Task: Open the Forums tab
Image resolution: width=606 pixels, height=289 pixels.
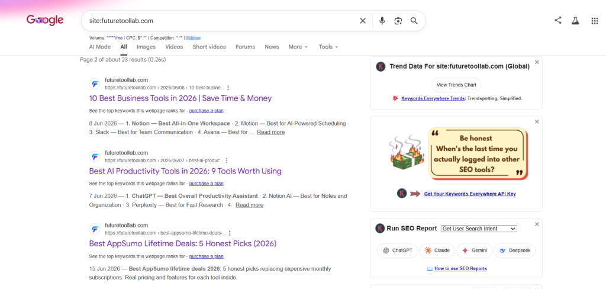Action: (246, 47)
